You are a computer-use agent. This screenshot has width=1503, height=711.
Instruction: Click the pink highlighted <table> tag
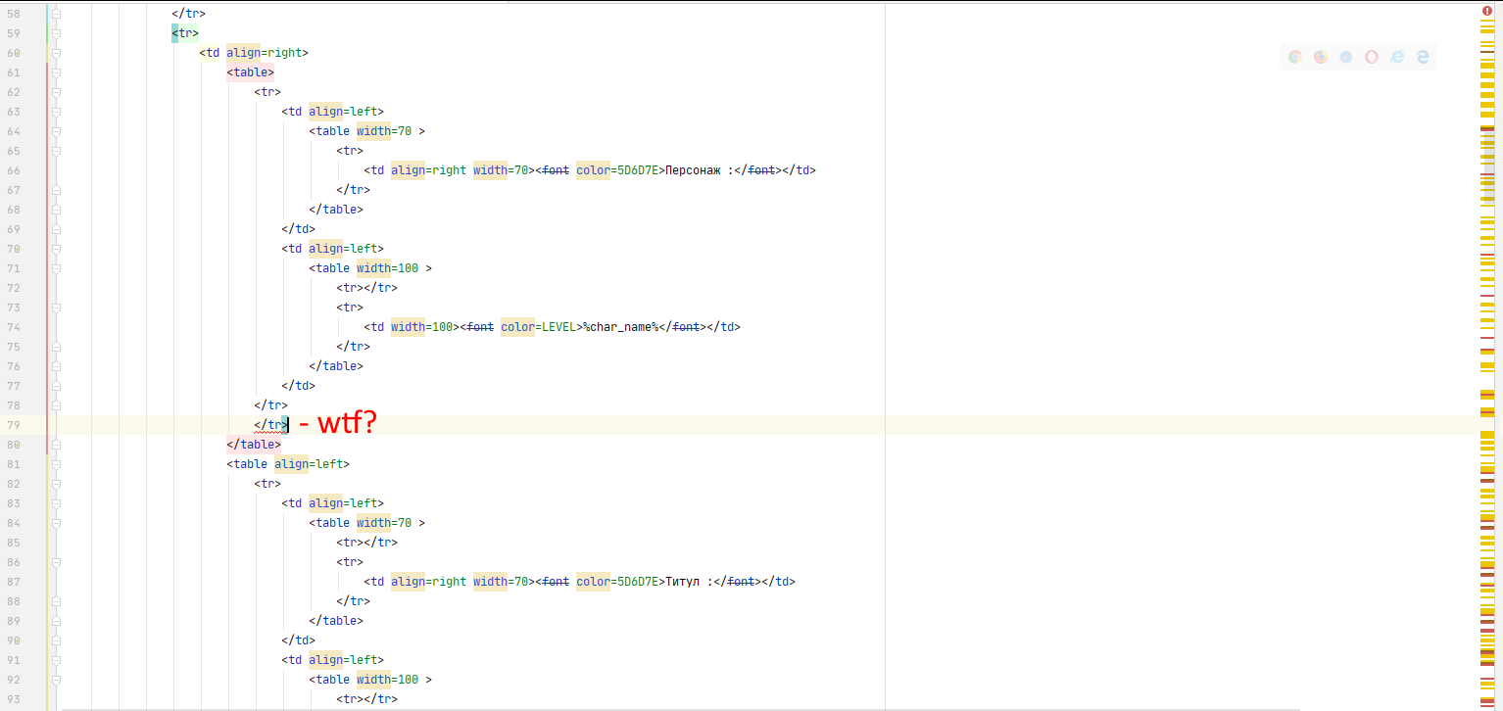[x=251, y=72]
